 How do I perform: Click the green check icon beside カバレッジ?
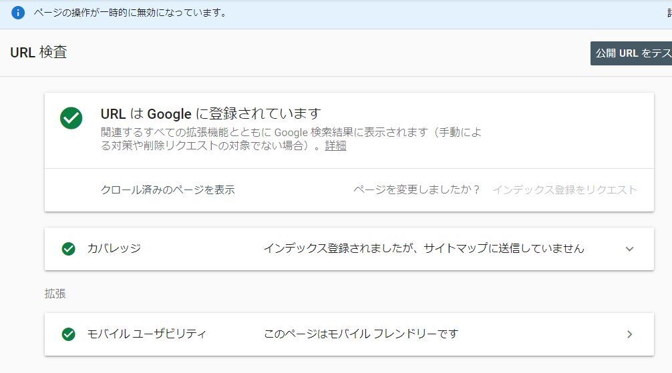coord(68,249)
